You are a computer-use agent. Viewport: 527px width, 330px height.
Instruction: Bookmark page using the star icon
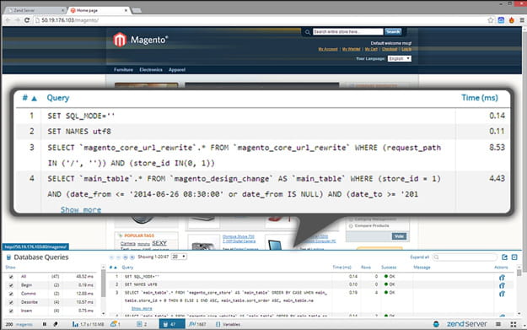(x=491, y=20)
